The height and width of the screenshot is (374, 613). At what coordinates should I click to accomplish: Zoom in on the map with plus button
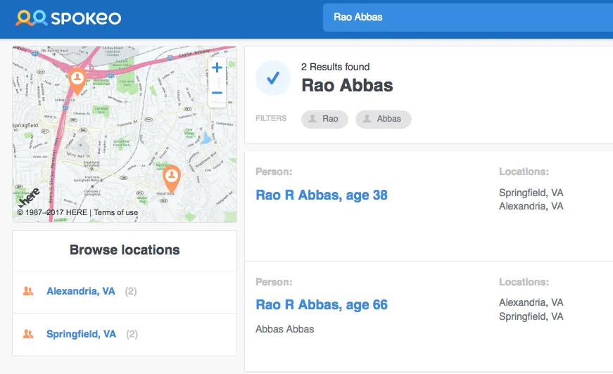(x=217, y=67)
